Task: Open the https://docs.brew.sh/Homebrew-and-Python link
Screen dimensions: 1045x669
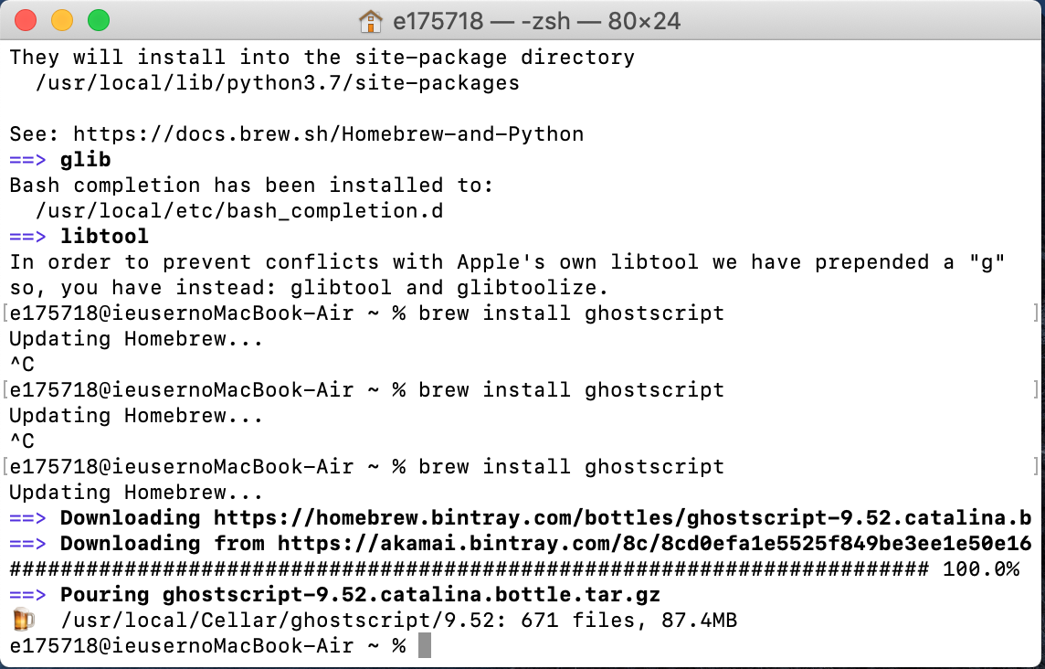Action: click(x=329, y=134)
